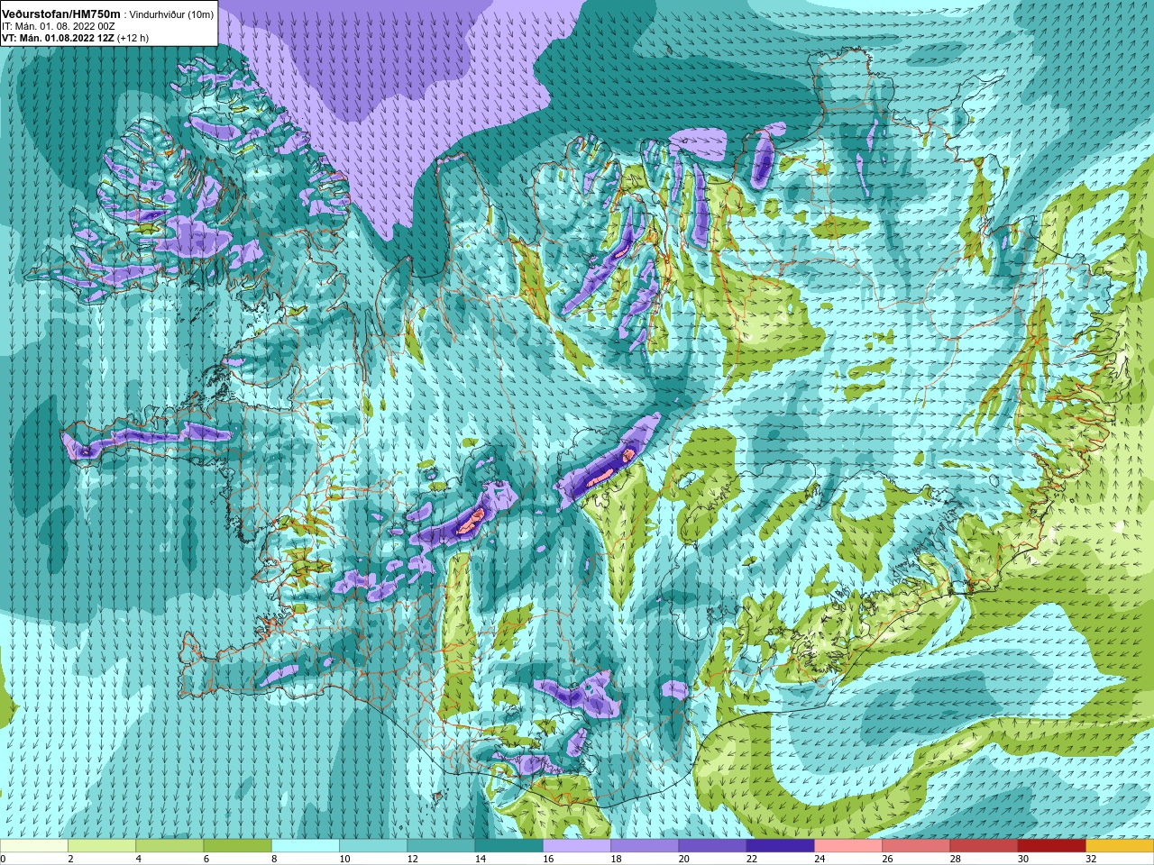Click legend scale label '8'
The image size is (1154, 865).
point(274,859)
